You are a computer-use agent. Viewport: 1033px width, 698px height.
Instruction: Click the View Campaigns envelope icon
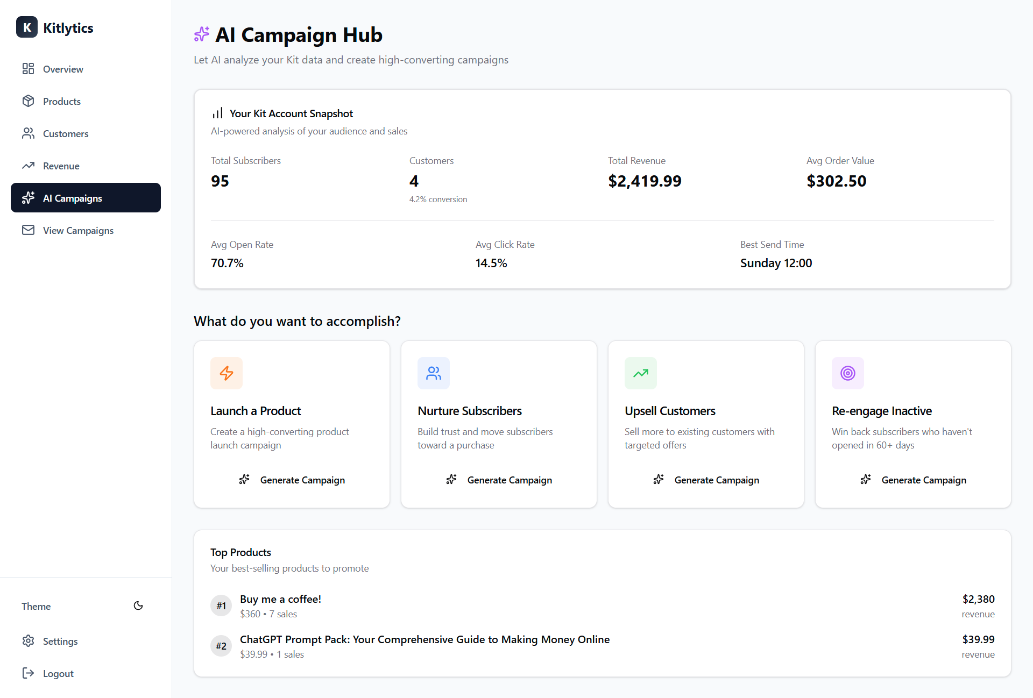28,230
